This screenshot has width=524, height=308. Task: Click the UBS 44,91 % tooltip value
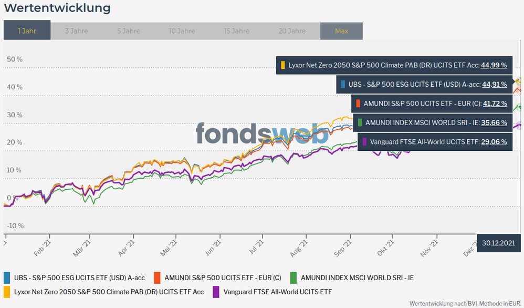pos(494,84)
